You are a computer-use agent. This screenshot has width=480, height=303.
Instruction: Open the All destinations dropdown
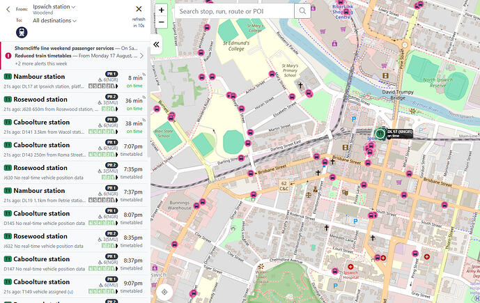point(54,20)
